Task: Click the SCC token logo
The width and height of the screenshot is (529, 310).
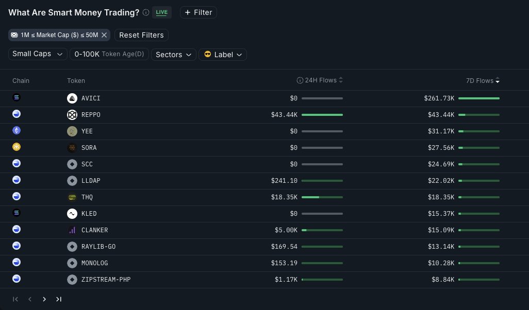Action: click(72, 164)
